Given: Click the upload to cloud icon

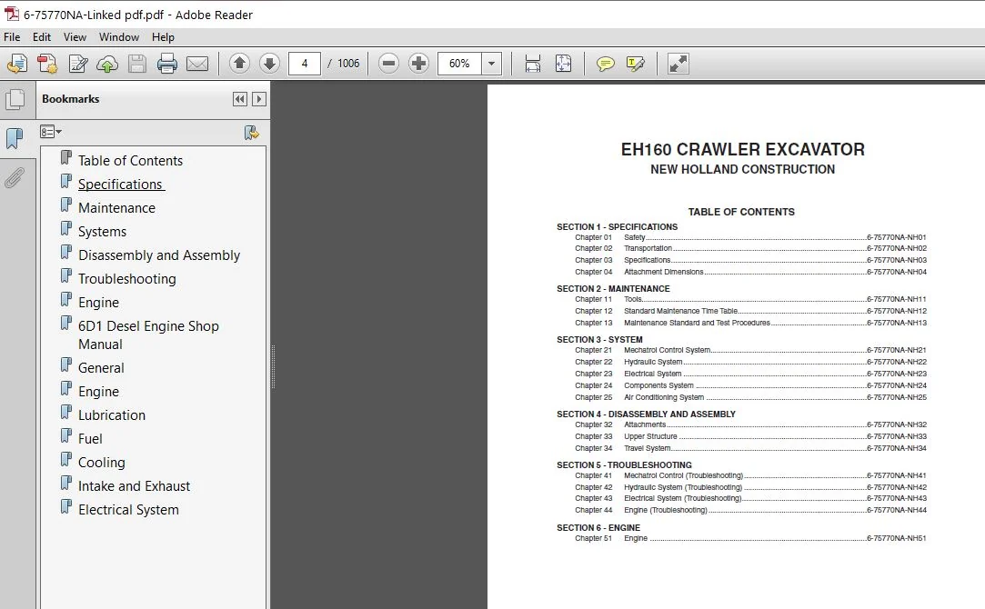Looking at the screenshot, I should click(107, 64).
